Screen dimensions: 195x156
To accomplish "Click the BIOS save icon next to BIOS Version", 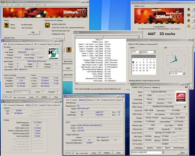I will 185,107.
